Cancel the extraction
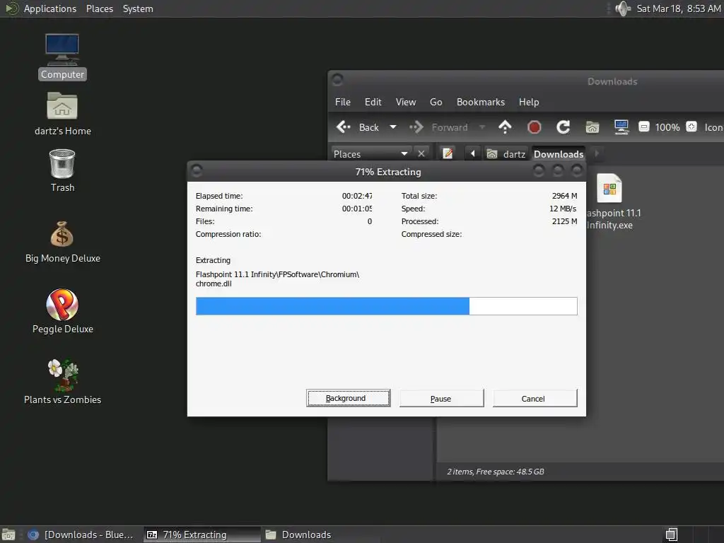 (535, 398)
